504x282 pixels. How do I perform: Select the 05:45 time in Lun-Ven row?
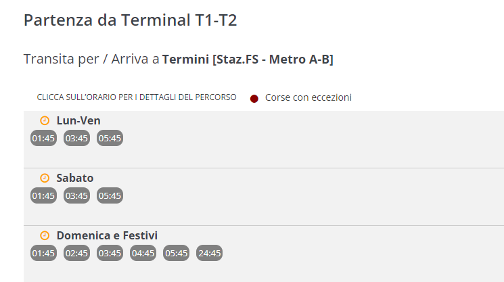110,138
